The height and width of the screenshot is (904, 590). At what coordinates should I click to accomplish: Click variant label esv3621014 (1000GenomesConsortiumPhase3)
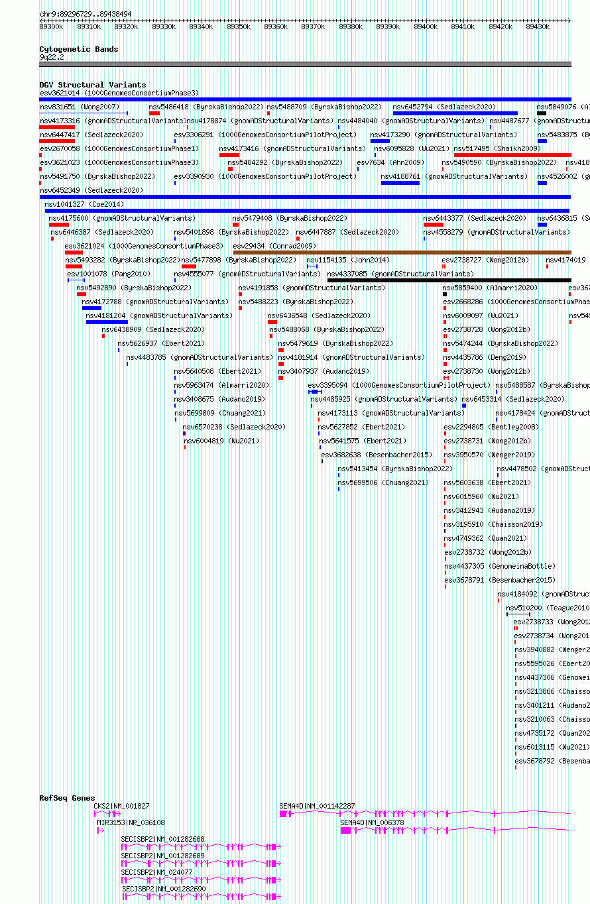coord(119,93)
